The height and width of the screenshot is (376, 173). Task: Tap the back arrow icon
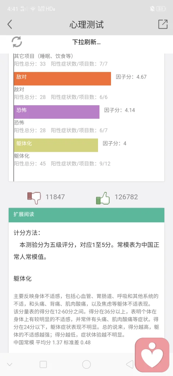click(x=10, y=25)
